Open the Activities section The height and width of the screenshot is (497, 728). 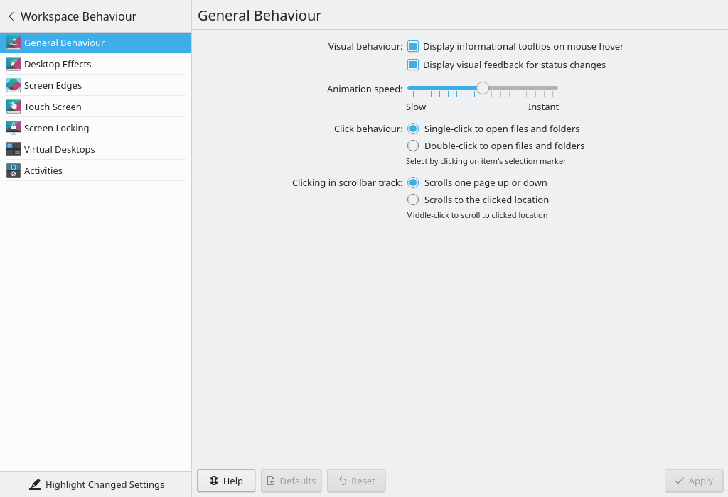point(96,170)
